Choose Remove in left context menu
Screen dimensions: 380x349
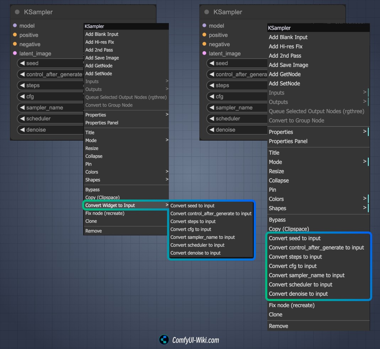click(126, 231)
